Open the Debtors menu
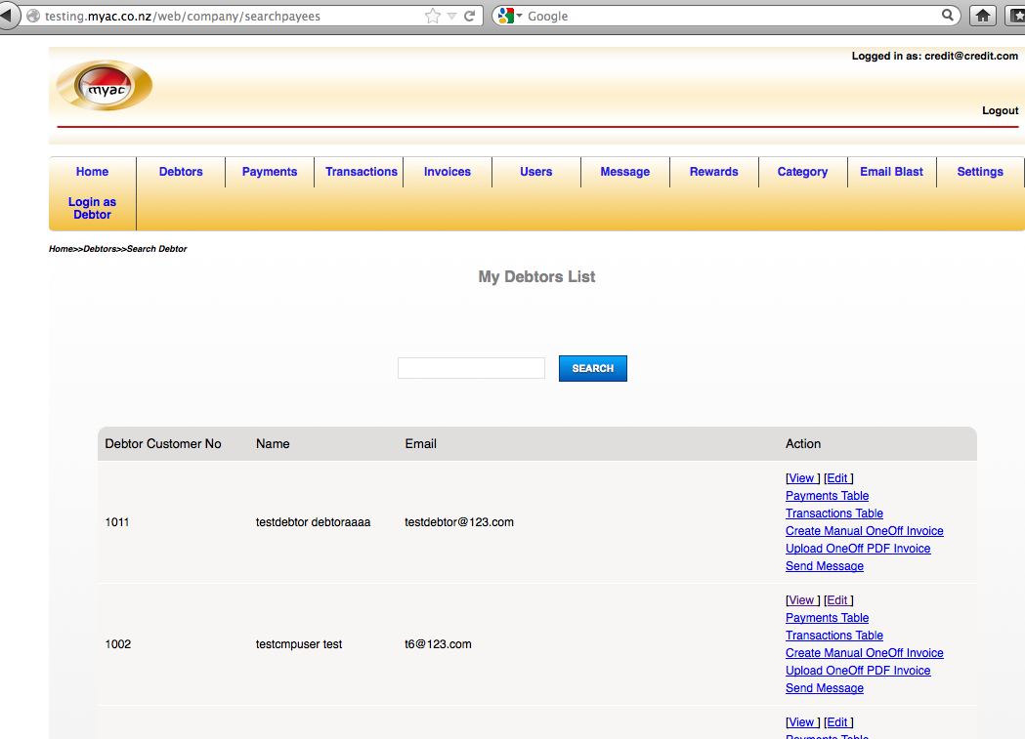 [x=181, y=172]
